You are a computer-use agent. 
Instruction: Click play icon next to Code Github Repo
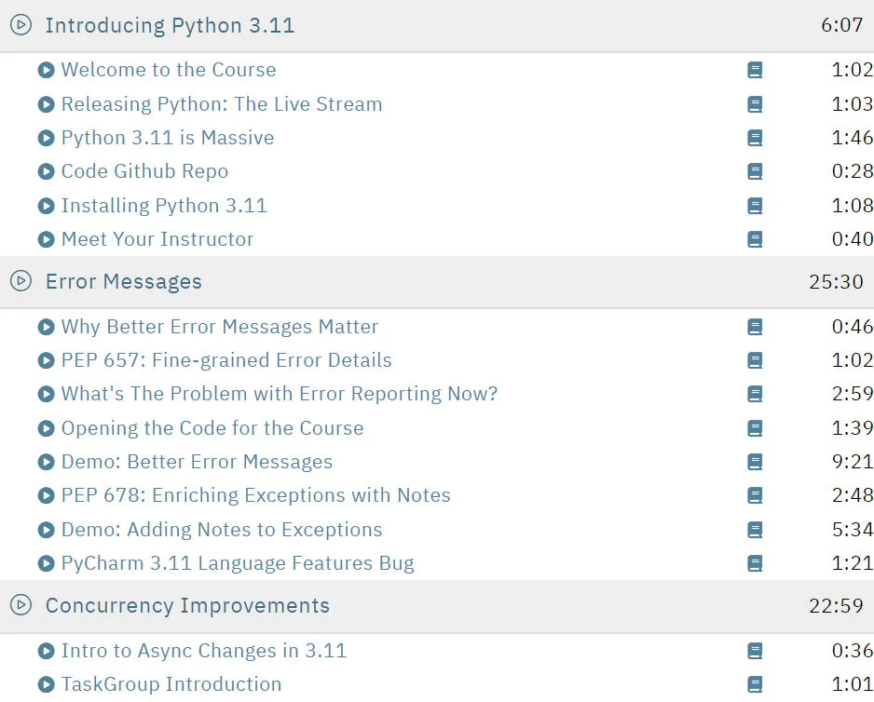pos(47,171)
